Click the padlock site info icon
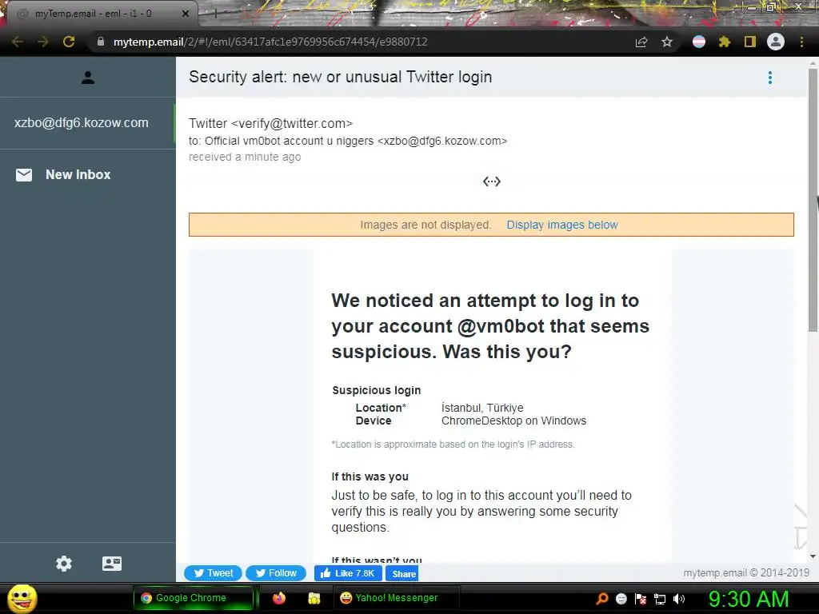The width and height of the screenshot is (819, 614). (101, 42)
